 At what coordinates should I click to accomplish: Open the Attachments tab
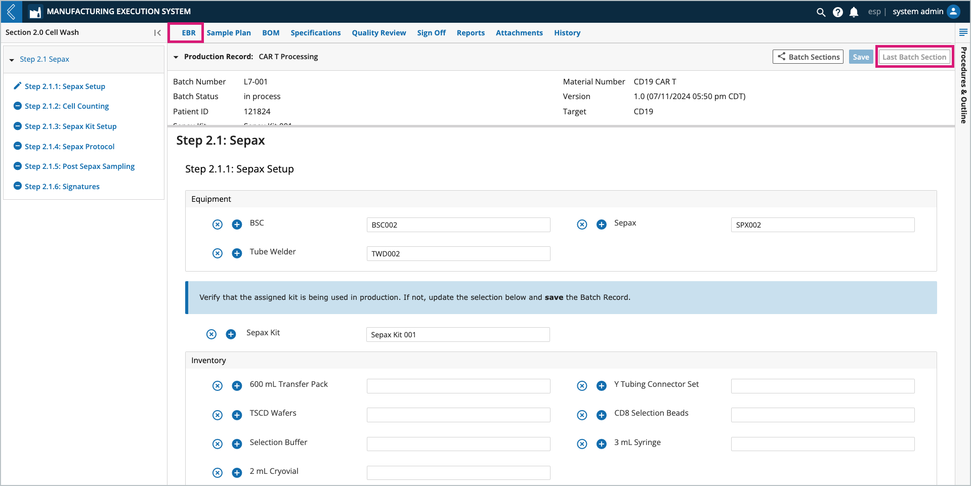[519, 33]
